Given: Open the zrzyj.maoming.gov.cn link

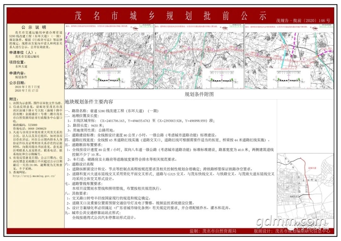Looking at the screenshot, I should point(34,176).
